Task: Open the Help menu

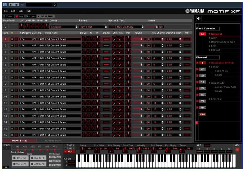Action: [28, 11]
